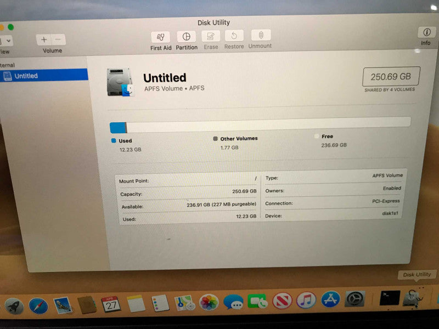Click the Owners Enabled value
439x329 pixels.
pyautogui.click(x=392, y=188)
